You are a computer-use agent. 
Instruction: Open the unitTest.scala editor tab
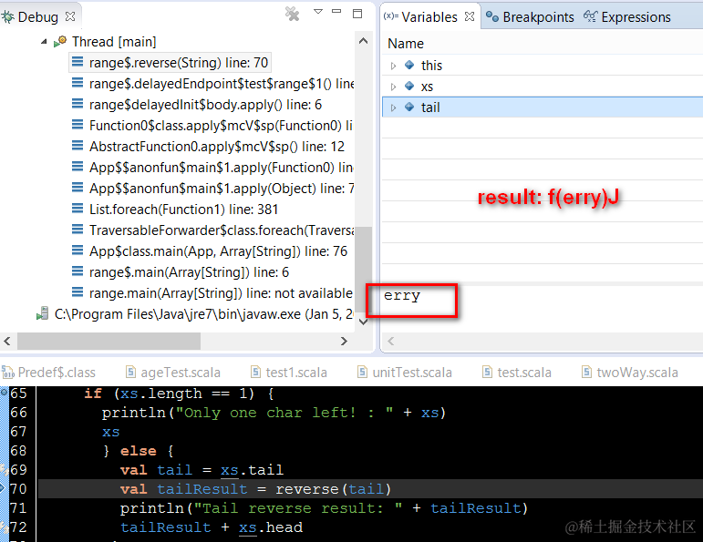[x=405, y=373]
